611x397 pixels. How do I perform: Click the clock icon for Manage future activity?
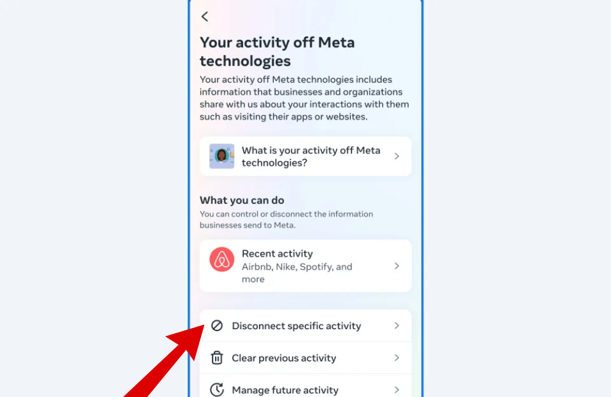[x=217, y=390]
